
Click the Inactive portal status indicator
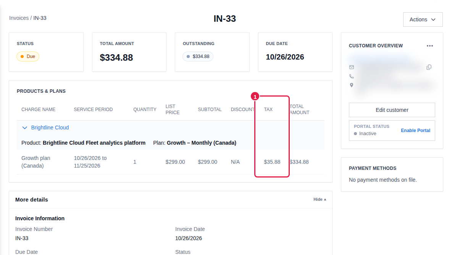[365, 134]
